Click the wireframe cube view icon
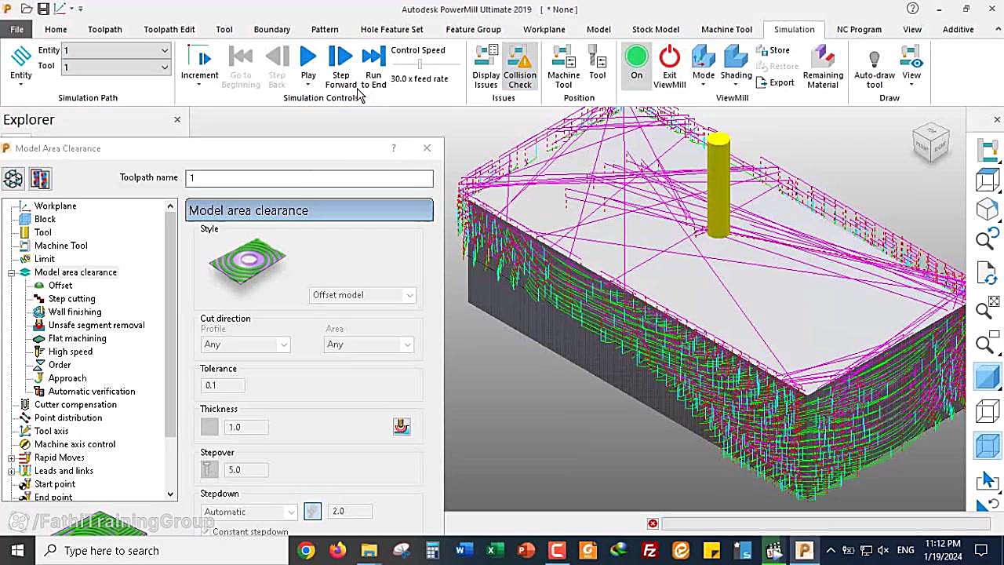Screen dimensions: 1004x565 [x=987, y=411]
